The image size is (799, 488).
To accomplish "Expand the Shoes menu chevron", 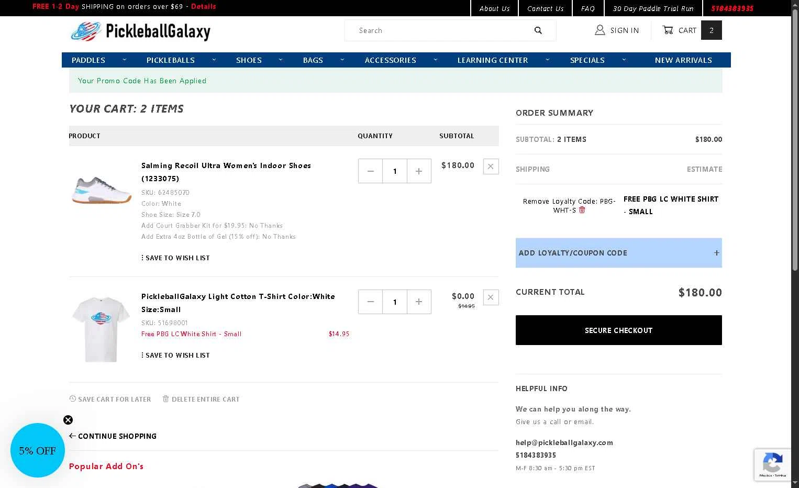I will click(281, 60).
